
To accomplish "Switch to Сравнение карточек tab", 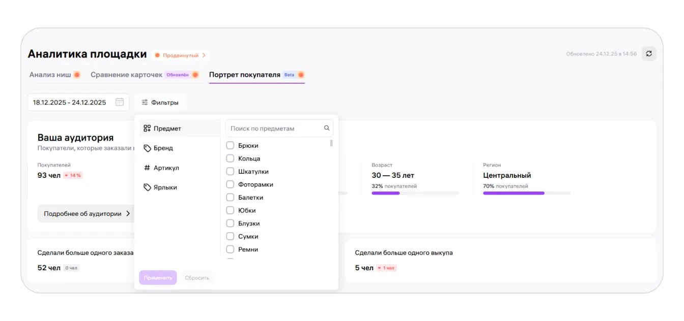I will 127,75.
